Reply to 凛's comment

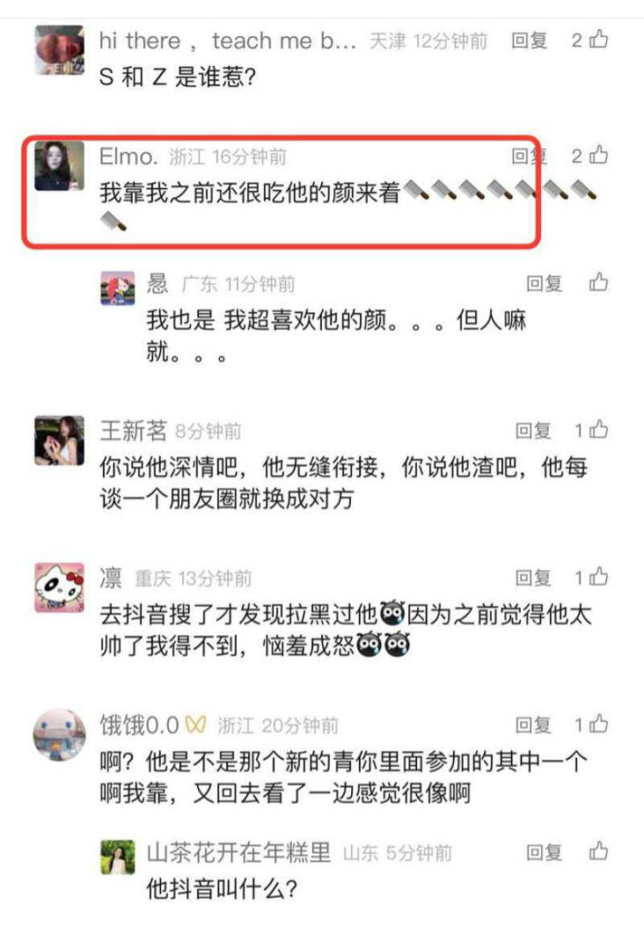(x=534, y=578)
